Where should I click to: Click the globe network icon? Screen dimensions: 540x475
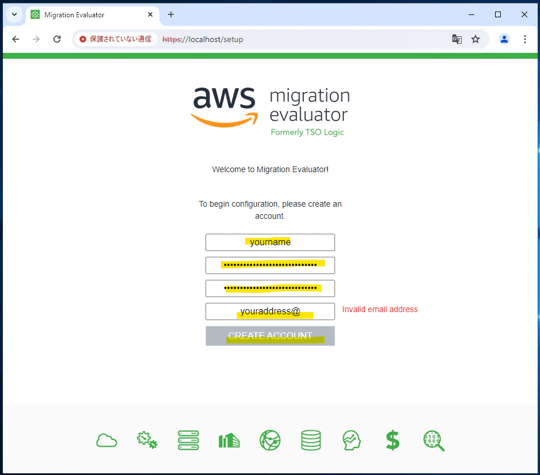pos(270,440)
